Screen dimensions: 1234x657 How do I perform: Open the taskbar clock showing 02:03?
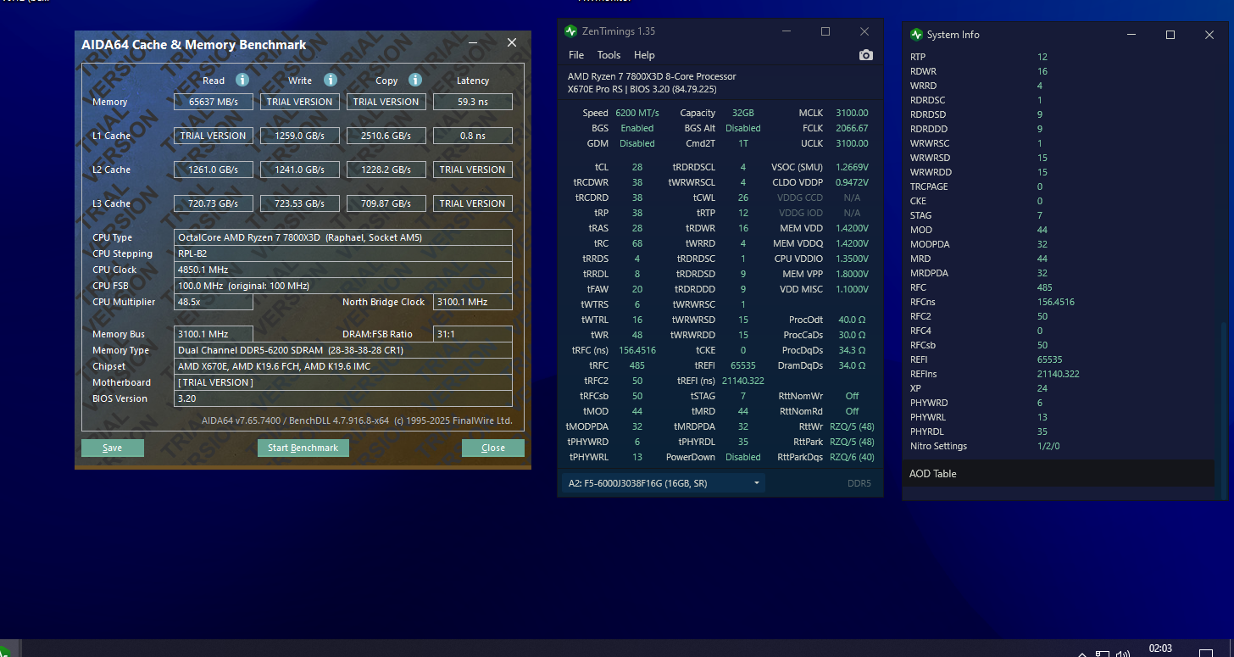[x=1160, y=649]
